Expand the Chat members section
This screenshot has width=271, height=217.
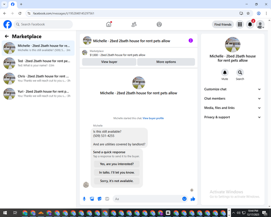(x=233, y=99)
